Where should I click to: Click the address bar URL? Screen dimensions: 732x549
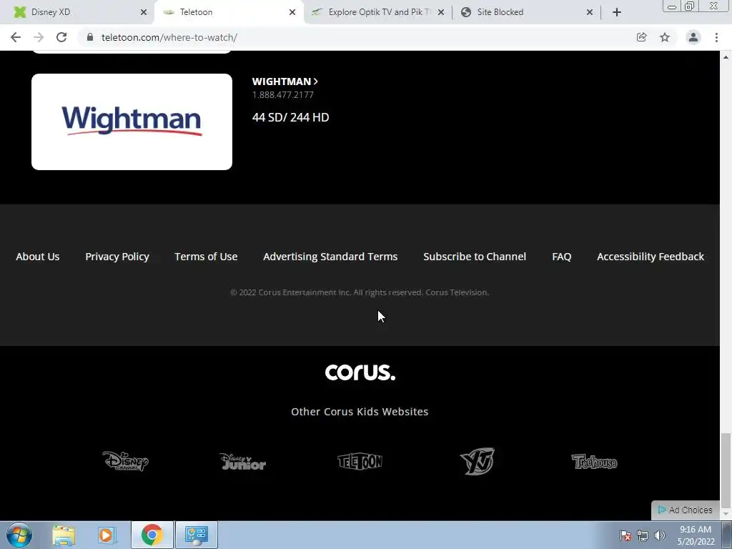pyautogui.click(x=169, y=37)
